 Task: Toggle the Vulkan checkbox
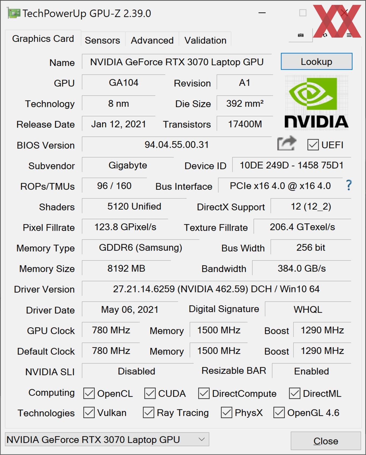coord(89,412)
